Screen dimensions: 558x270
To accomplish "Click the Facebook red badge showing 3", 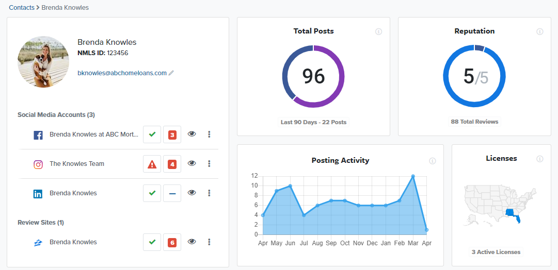I will coord(172,134).
